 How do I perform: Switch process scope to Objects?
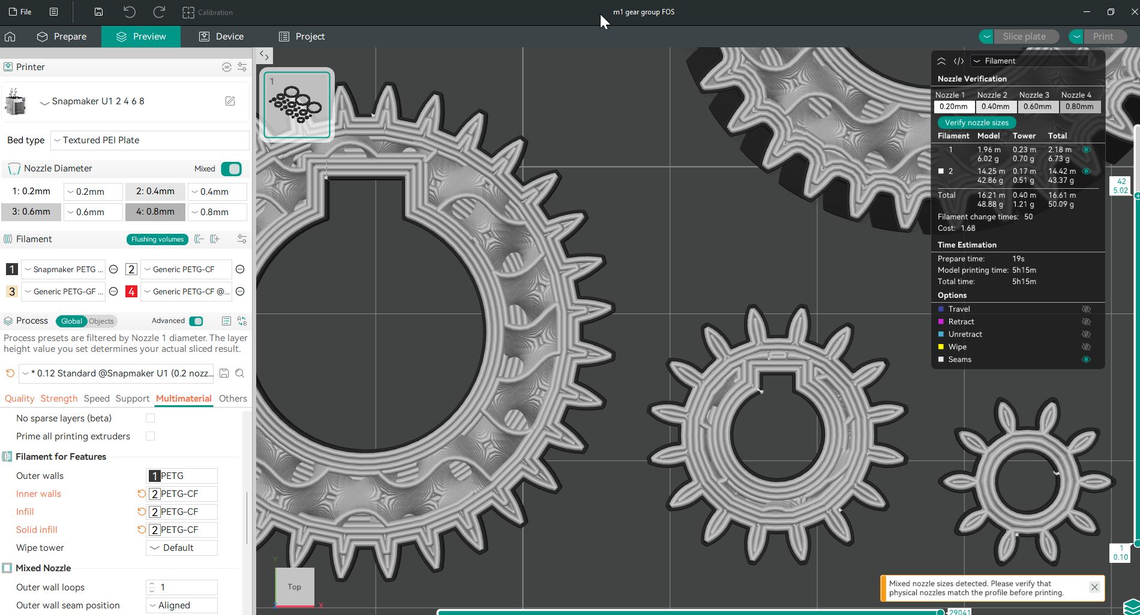(101, 321)
